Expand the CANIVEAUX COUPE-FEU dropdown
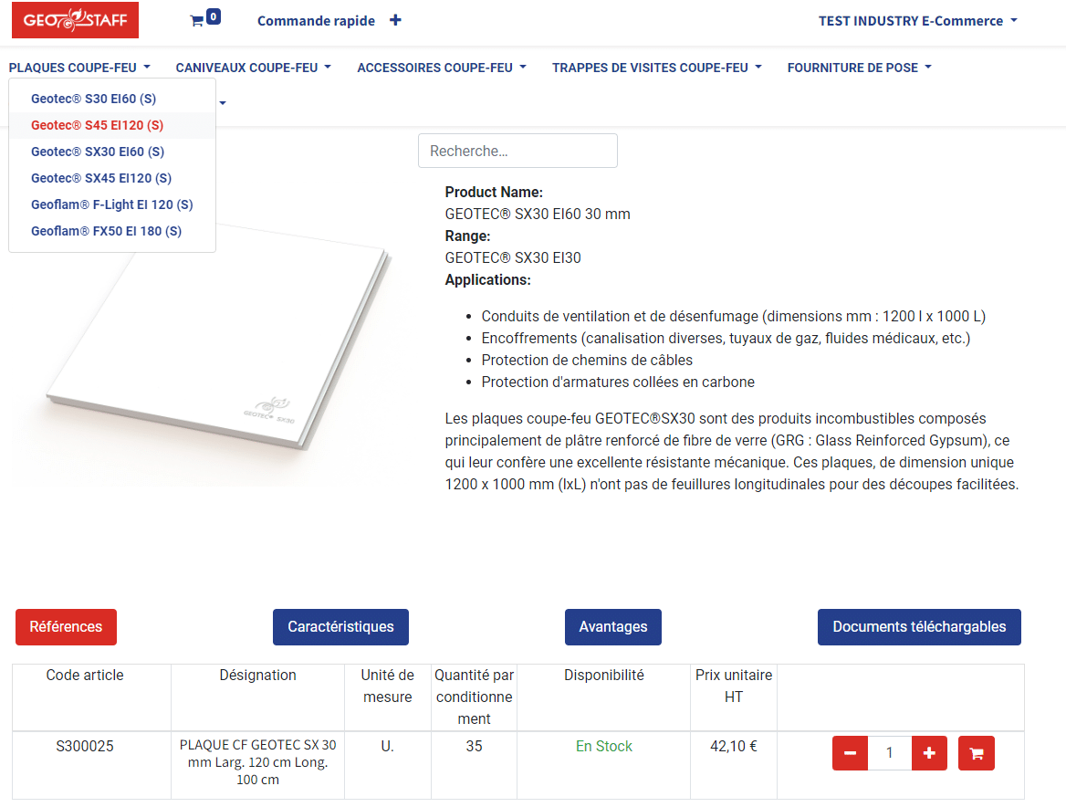 (x=253, y=67)
